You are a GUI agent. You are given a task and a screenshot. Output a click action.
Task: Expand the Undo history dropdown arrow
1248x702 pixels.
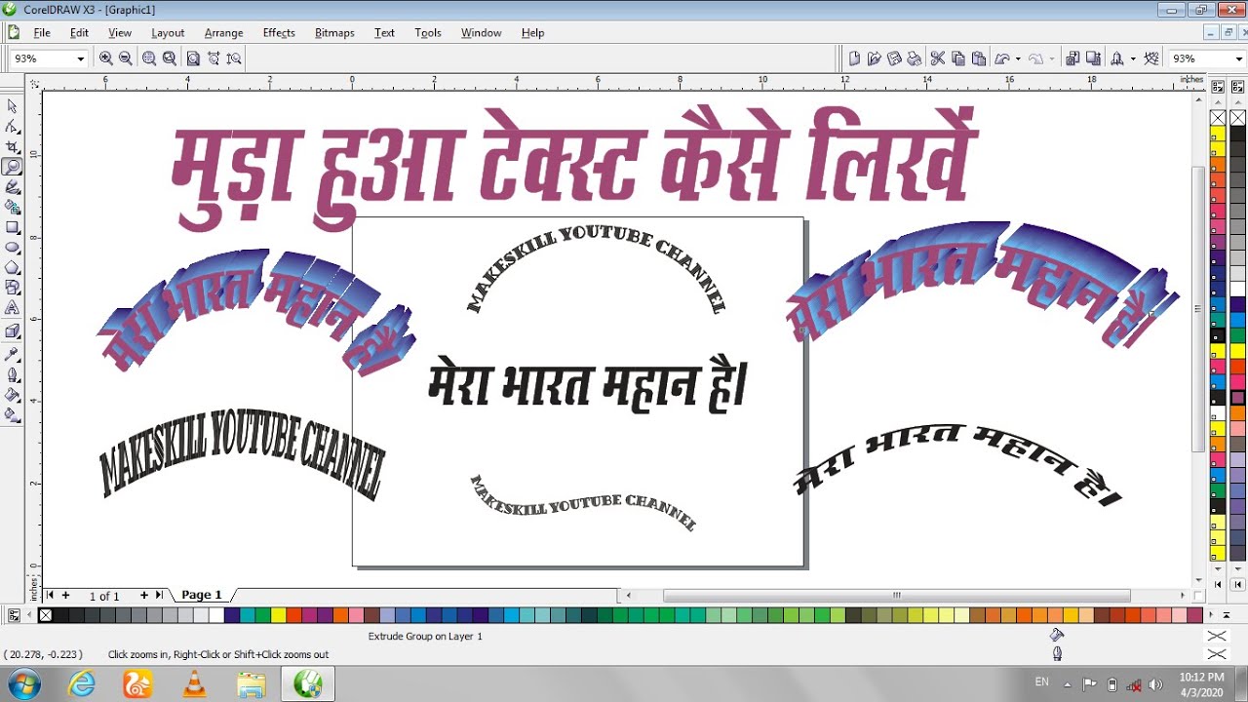[1017, 58]
